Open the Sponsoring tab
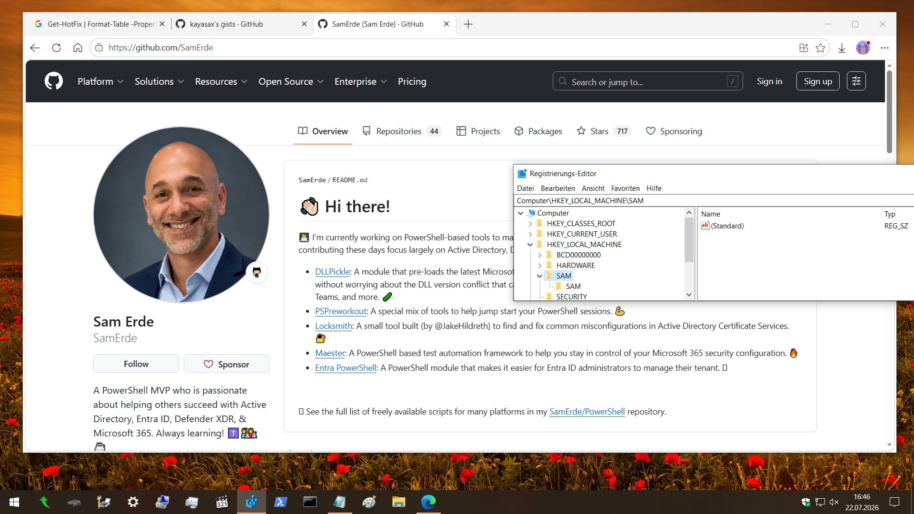 tap(674, 131)
